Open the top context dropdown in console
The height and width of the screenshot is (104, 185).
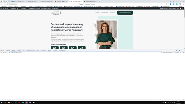coord(6,52)
